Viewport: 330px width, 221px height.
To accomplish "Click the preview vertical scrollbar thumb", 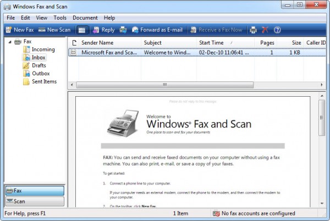I will 322,118.
